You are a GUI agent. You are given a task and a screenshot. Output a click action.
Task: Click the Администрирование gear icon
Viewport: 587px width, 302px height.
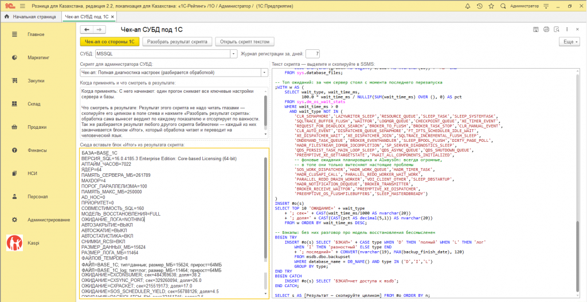point(14,220)
